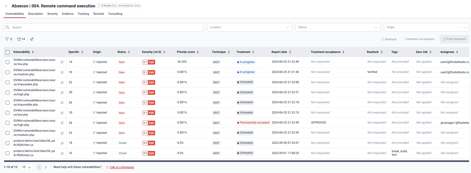Click the 8.9 High severity badge, specific 18
Viewport: 471px width, 173px height.
(149, 143)
